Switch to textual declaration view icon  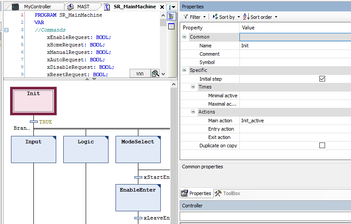171,17
